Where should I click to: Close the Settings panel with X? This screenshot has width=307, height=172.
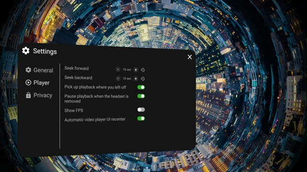pyautogui.click(x=189, y=57)
